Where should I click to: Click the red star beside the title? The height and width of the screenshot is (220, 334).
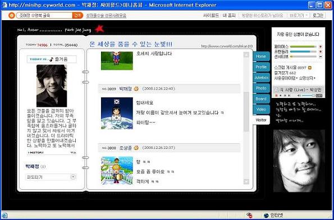pos(99,29)
